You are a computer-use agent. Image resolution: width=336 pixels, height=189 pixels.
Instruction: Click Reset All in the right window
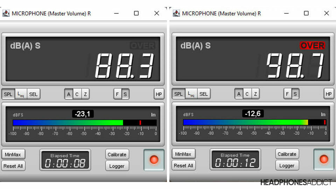[x=183, y=166]
